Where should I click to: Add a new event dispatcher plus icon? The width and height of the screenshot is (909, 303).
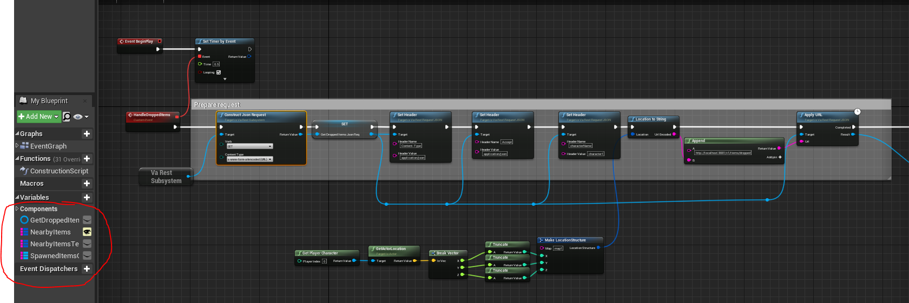[87, 269]
